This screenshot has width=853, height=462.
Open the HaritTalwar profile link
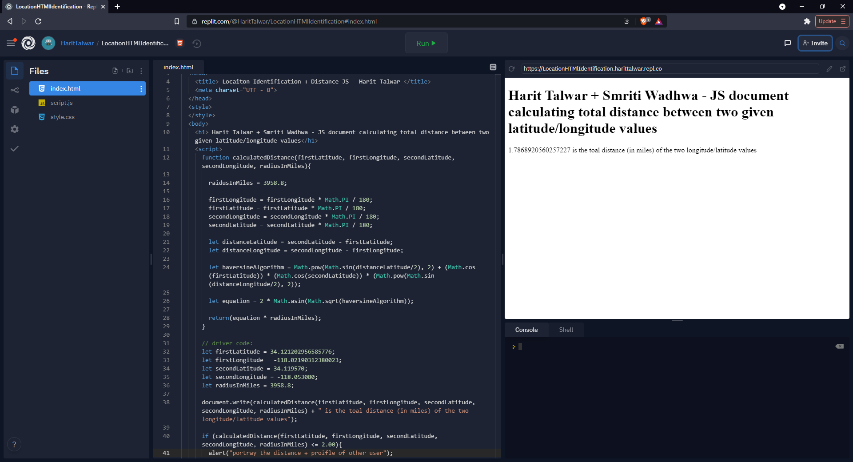(x=77, y=43)
